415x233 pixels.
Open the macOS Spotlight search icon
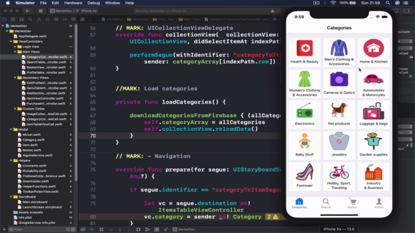pyautogui.click(x=388, y=3)
